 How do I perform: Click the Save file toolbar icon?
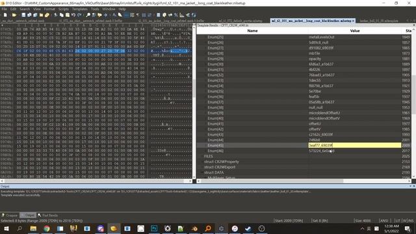coord(23,15)
